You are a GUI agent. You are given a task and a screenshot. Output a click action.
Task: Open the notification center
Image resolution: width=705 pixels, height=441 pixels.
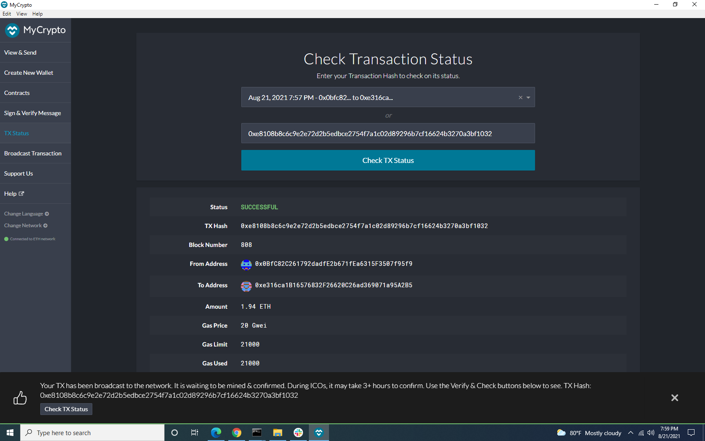pyautogui.click(x=691, y=433)
